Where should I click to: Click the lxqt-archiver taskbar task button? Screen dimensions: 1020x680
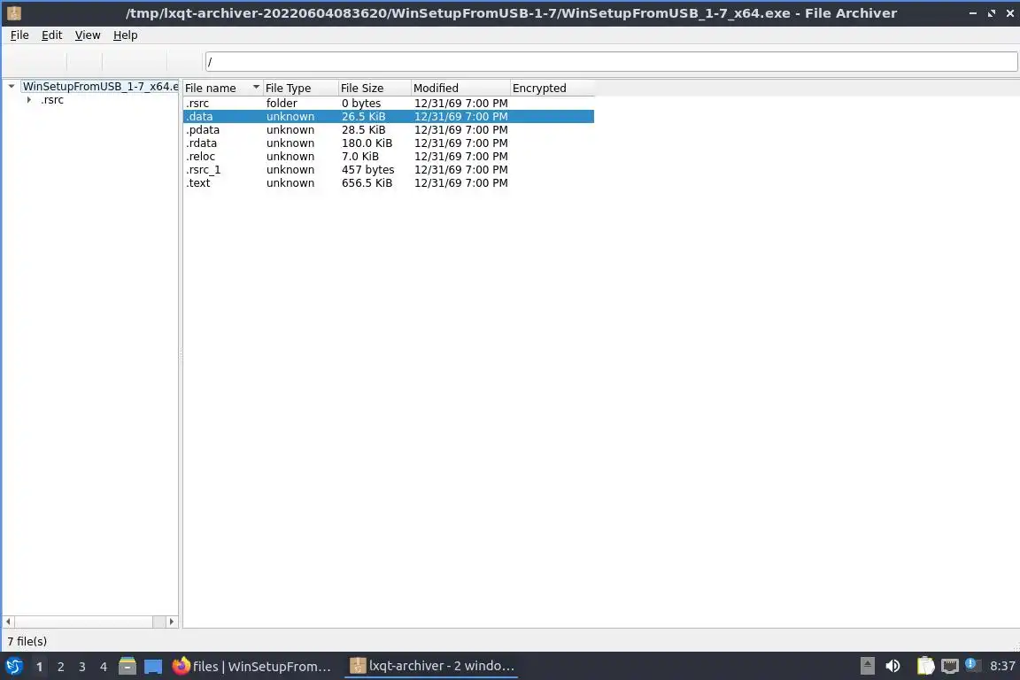(431, 666)
